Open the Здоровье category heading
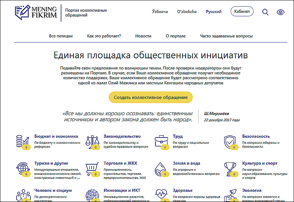The width and height of the screenshot is (294, 202). pyautogui.click(x=183, y=191)
